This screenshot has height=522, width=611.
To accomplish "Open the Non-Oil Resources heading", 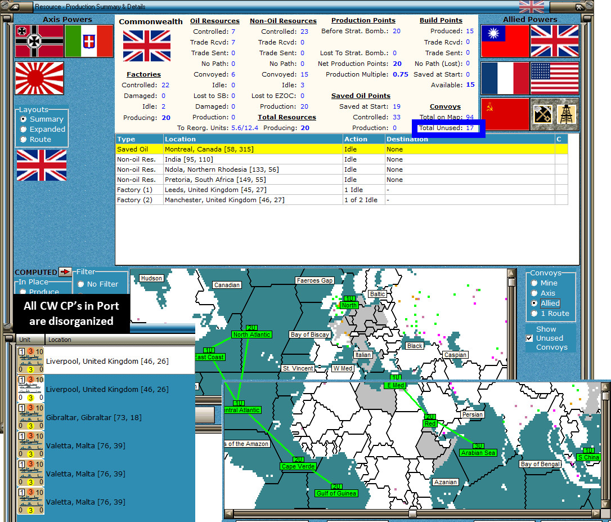I will tap(284, 21).
